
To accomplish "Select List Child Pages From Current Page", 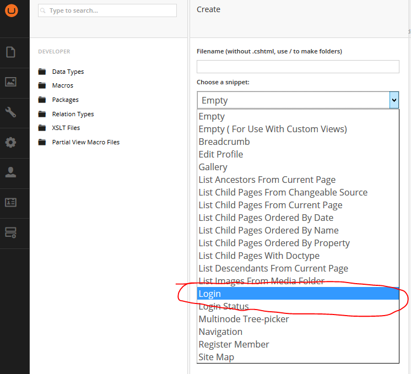I will [x=298, y=205].
